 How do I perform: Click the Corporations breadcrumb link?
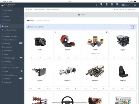[x=53, y=10]
